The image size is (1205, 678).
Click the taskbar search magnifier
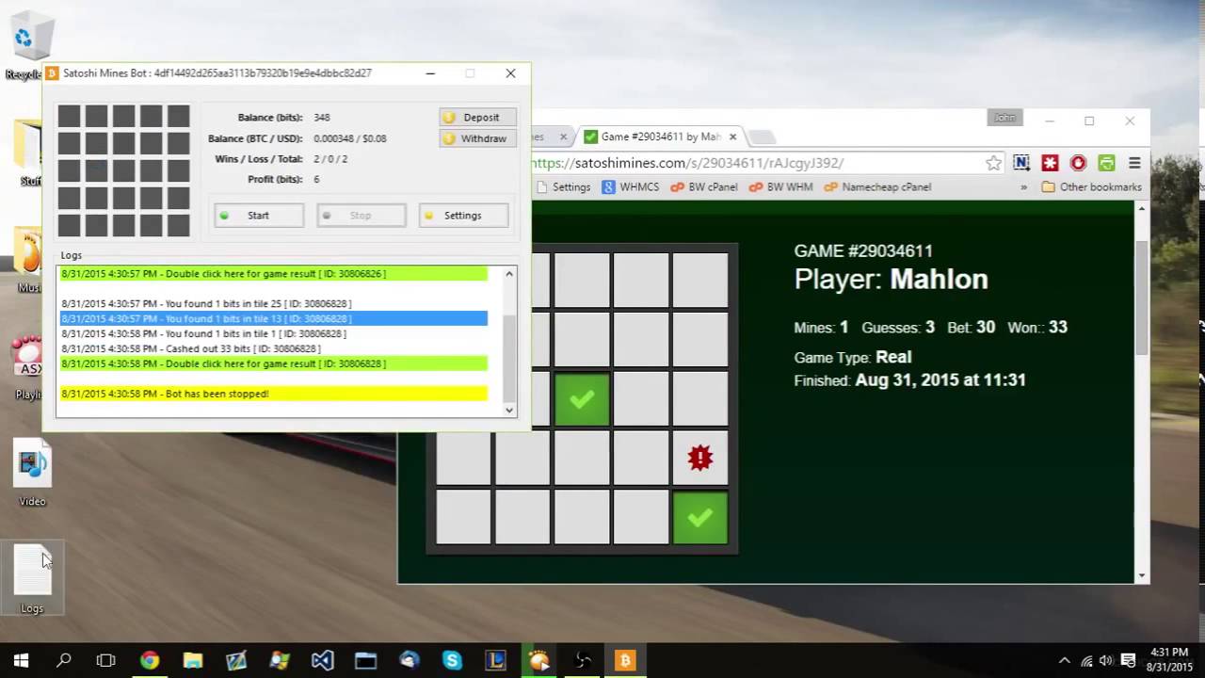63,661
